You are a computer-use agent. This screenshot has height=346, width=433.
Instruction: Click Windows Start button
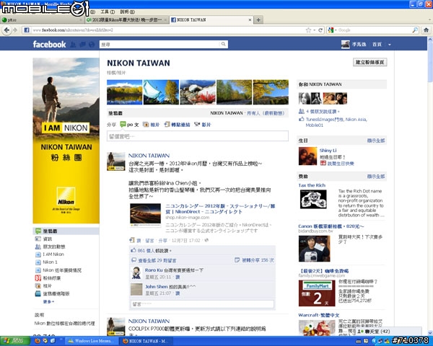[x=15, y=341]
